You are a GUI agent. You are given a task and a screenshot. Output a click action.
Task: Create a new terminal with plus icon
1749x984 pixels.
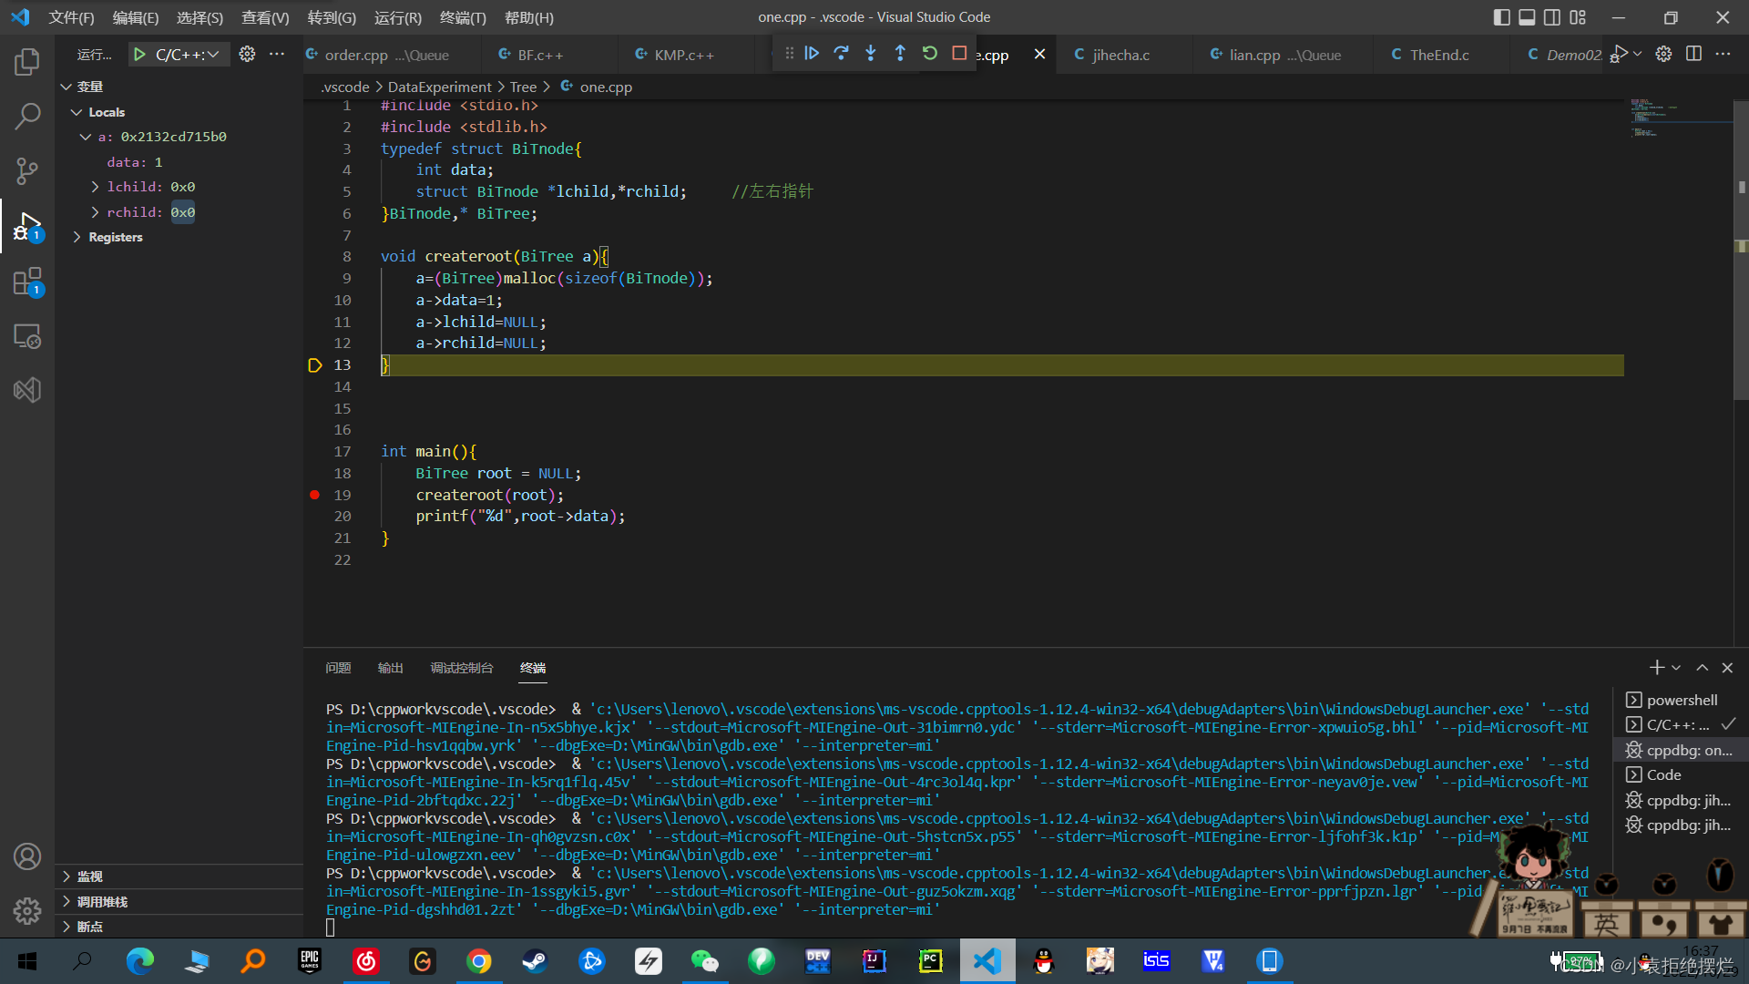(1657, 668)
